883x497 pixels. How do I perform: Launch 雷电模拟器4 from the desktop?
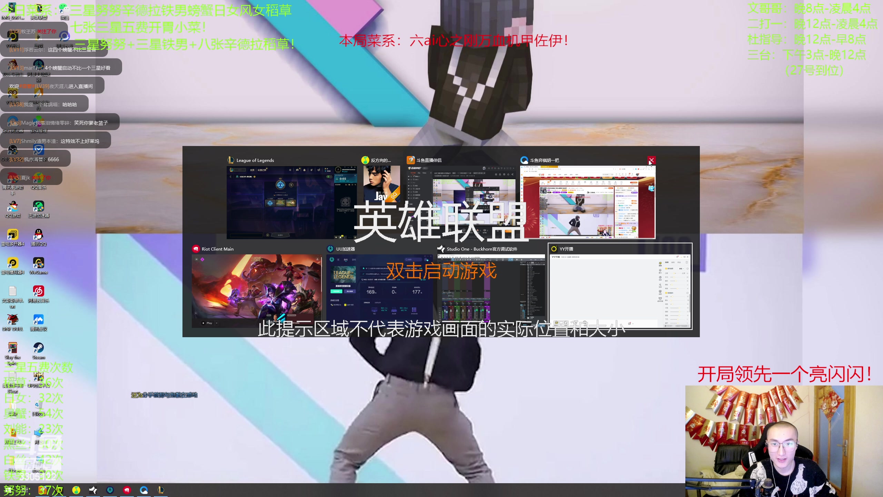(x=13, y=266)
